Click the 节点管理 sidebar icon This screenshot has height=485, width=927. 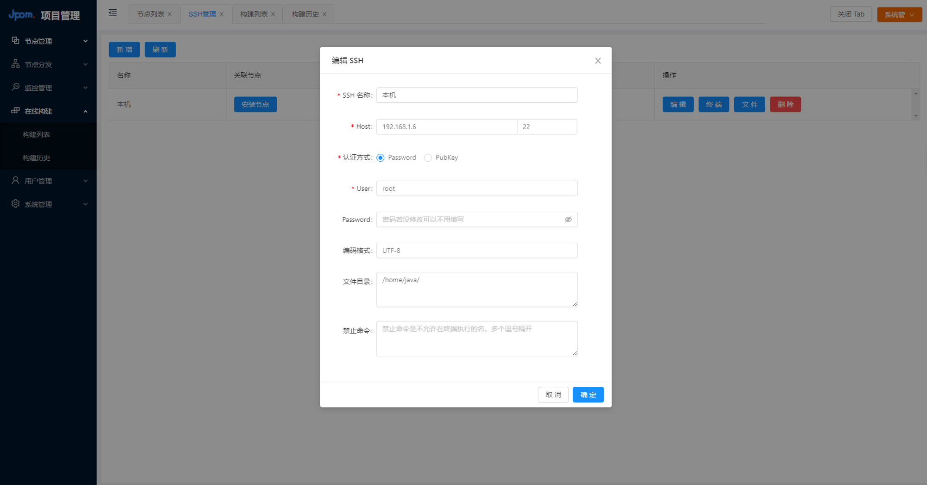[x=15, y=41]
